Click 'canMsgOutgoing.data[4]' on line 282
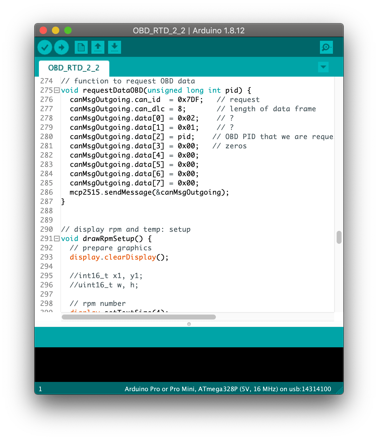This screenshot has width=378, height=440. point(117,155)
